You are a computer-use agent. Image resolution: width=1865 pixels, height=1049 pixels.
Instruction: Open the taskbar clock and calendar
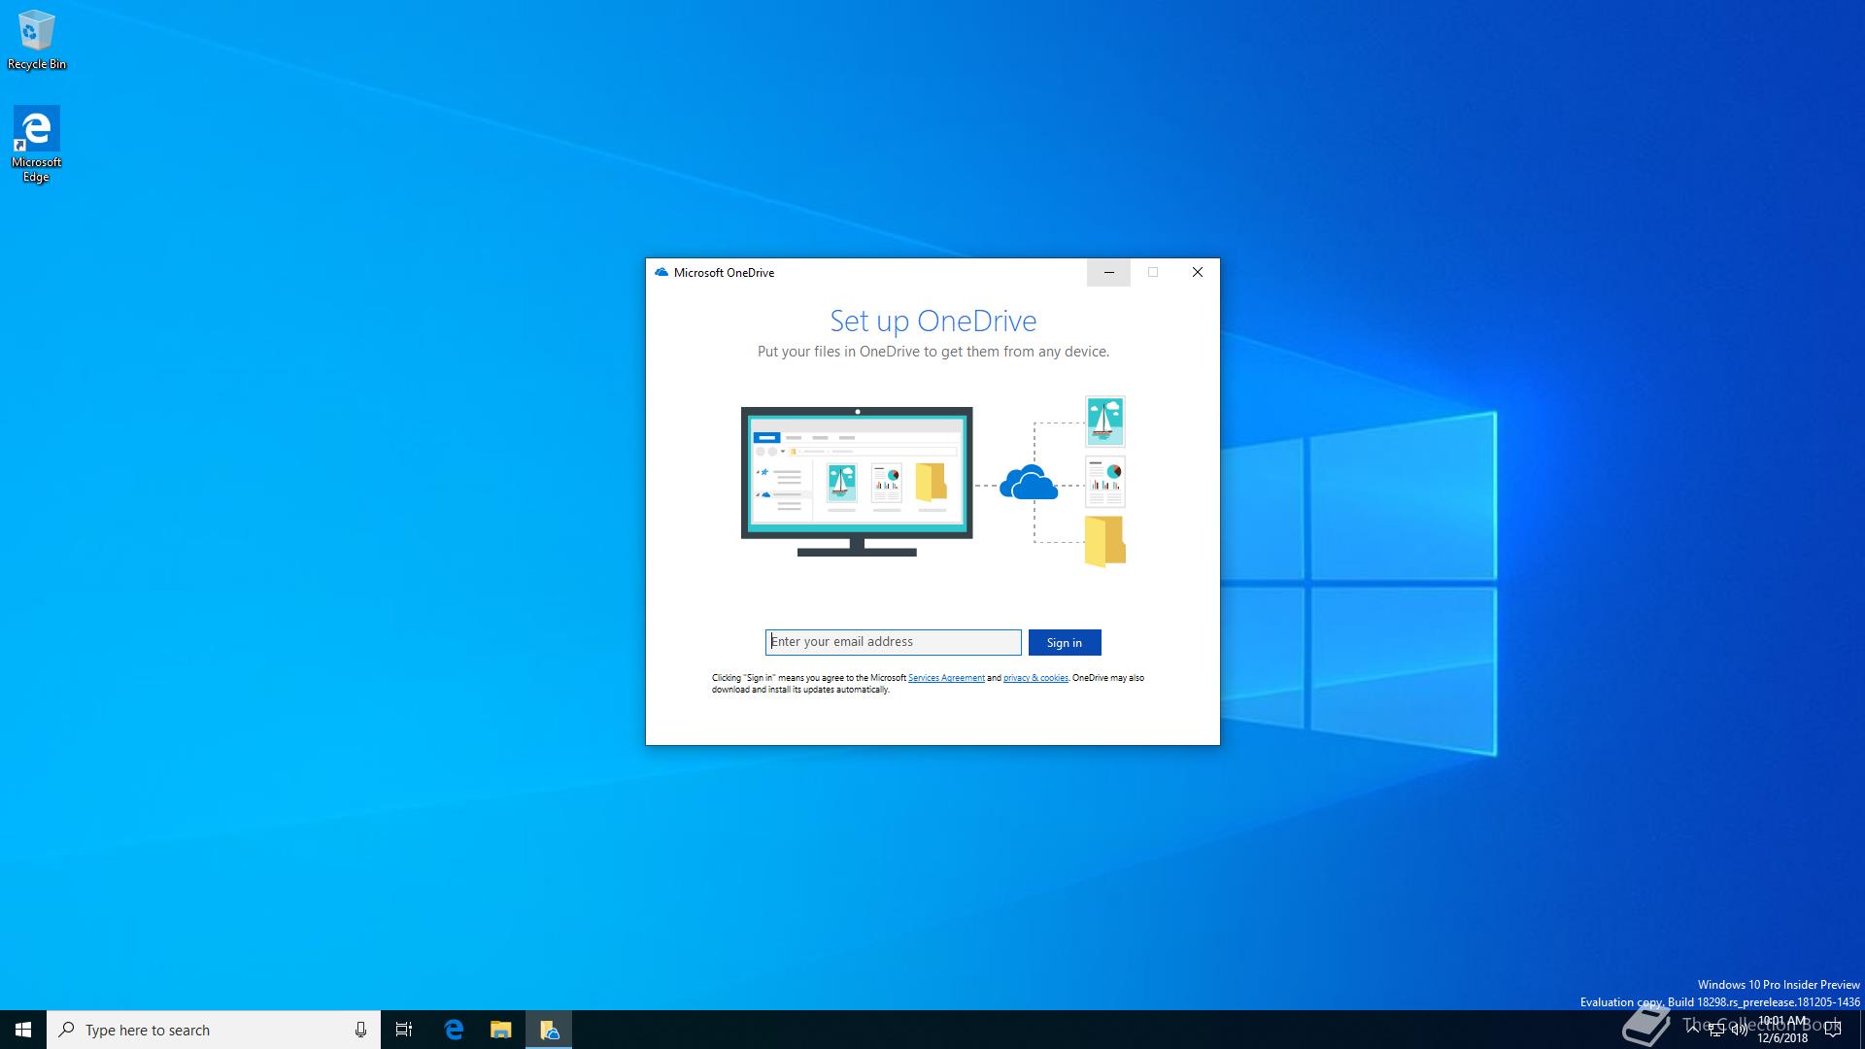(x=1782, y=1030)
